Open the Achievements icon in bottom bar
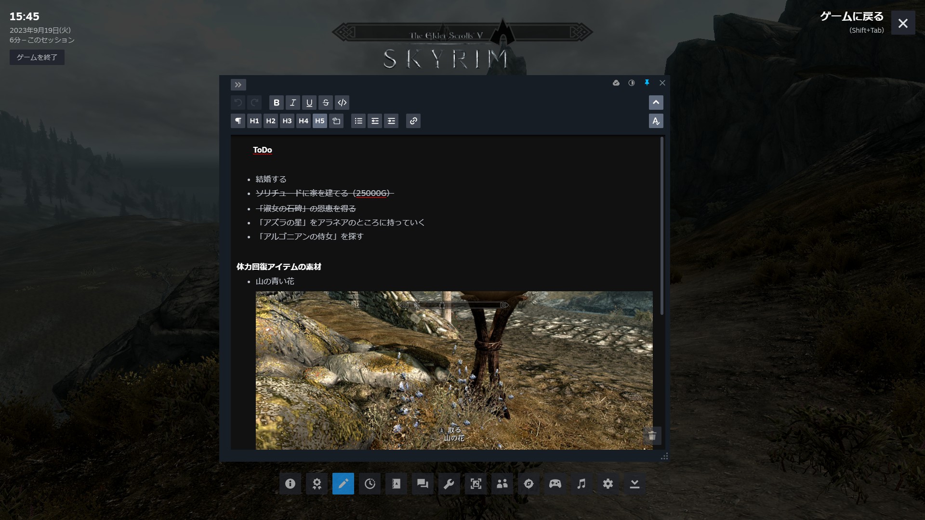Image resolution: width=925 pixels, height=520 pixels. pyautogui.click(x=317, y=484)
